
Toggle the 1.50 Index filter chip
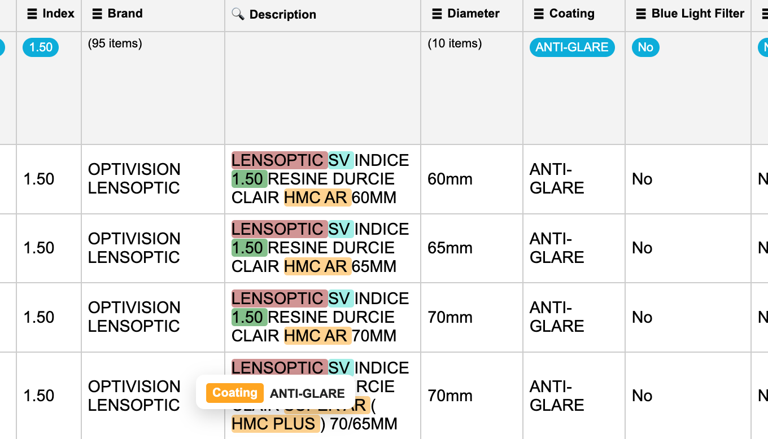41,47
